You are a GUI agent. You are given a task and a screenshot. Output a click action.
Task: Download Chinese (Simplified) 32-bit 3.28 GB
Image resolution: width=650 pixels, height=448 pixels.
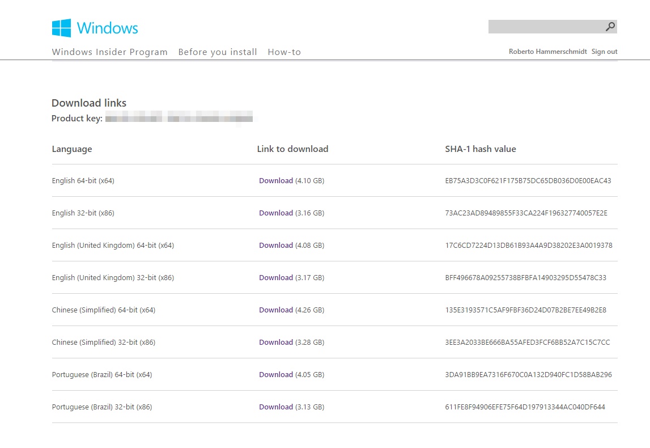tap(276, 343)
